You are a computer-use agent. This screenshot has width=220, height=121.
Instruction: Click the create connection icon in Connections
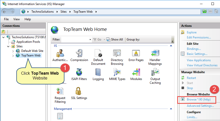click(x=3, y=32)
